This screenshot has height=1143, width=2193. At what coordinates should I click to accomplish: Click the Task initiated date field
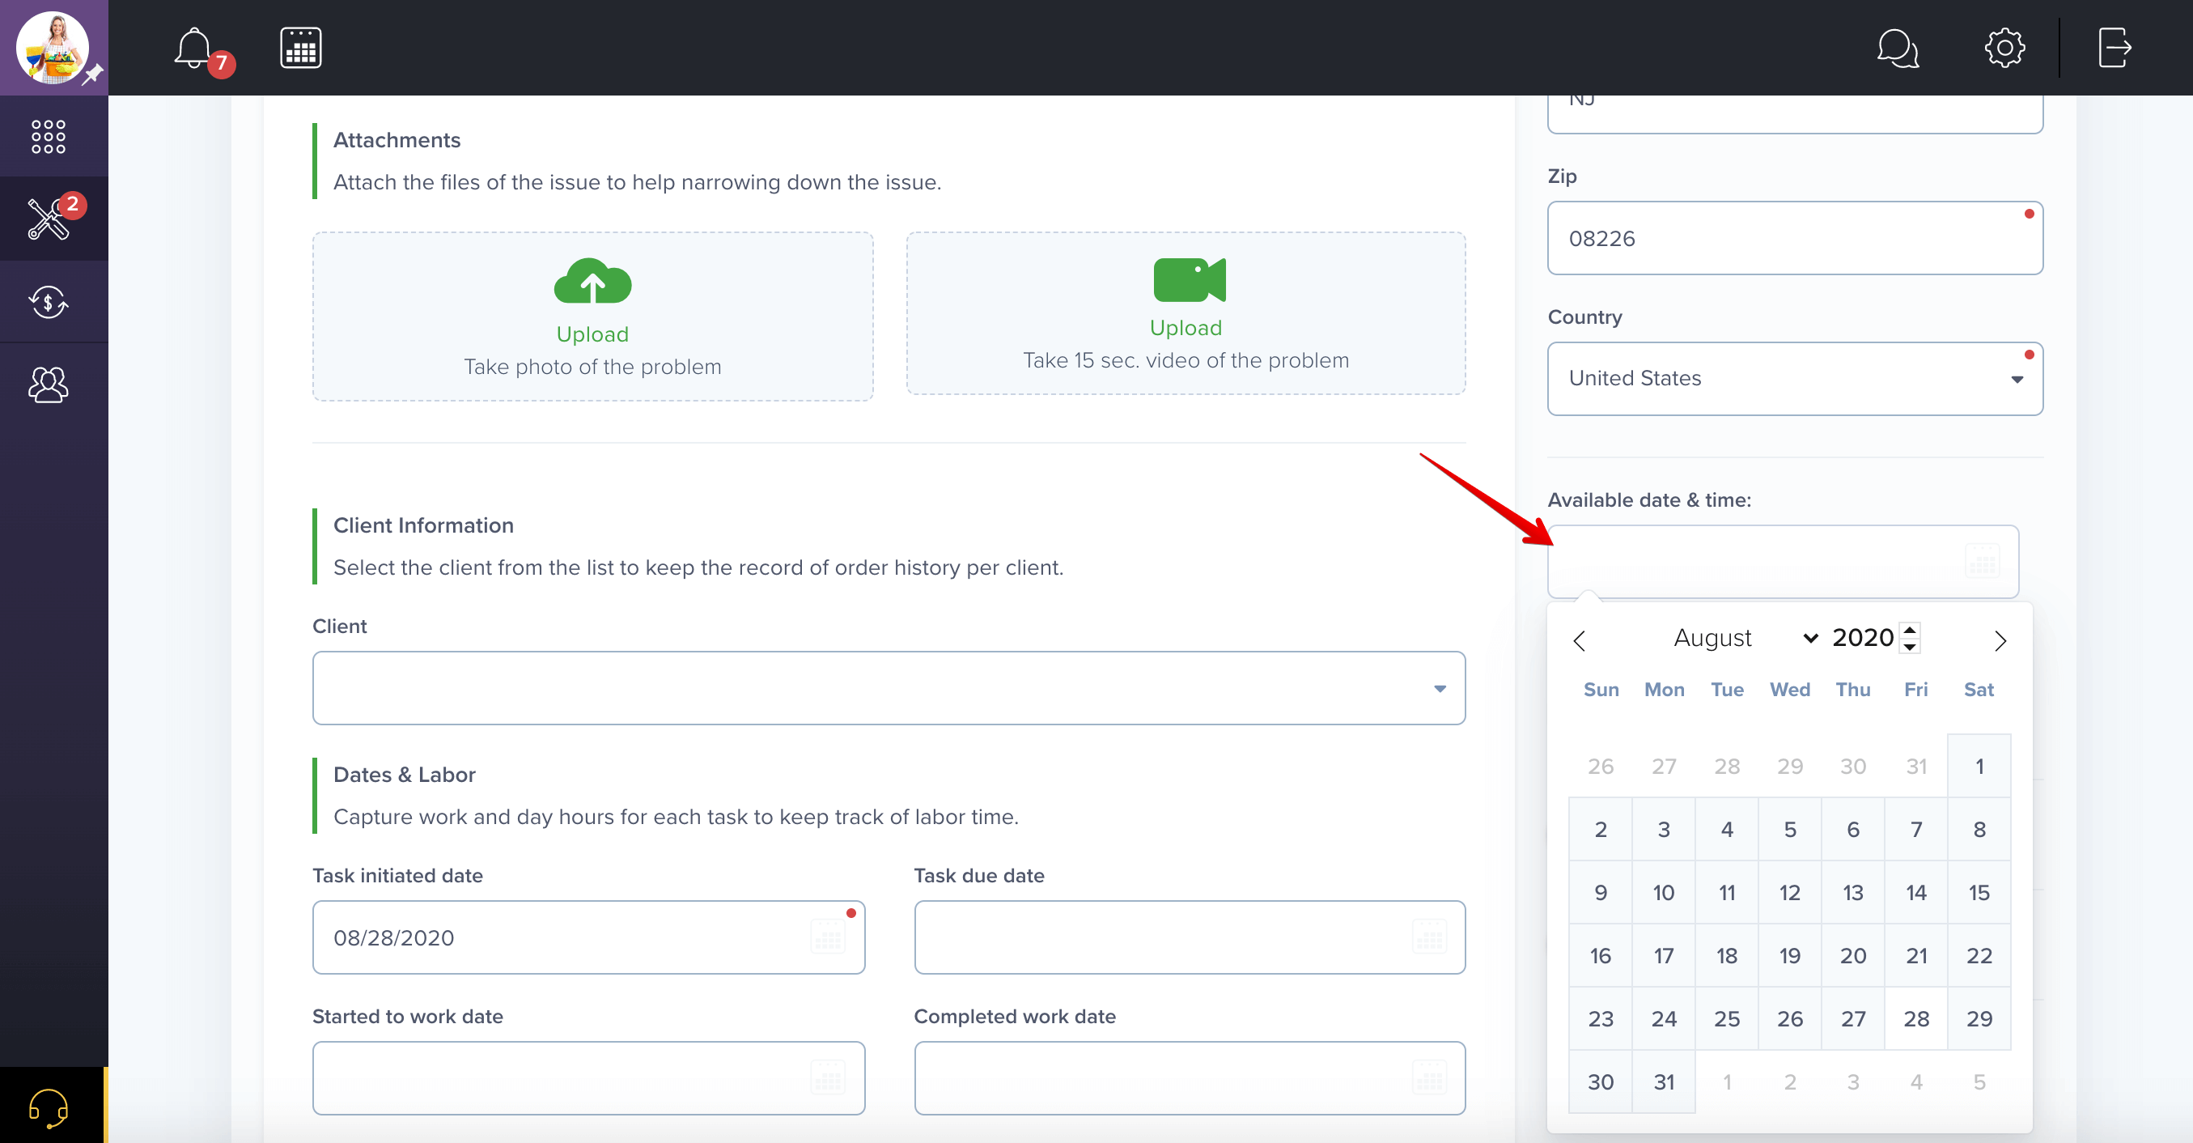[x=589, y=937]
